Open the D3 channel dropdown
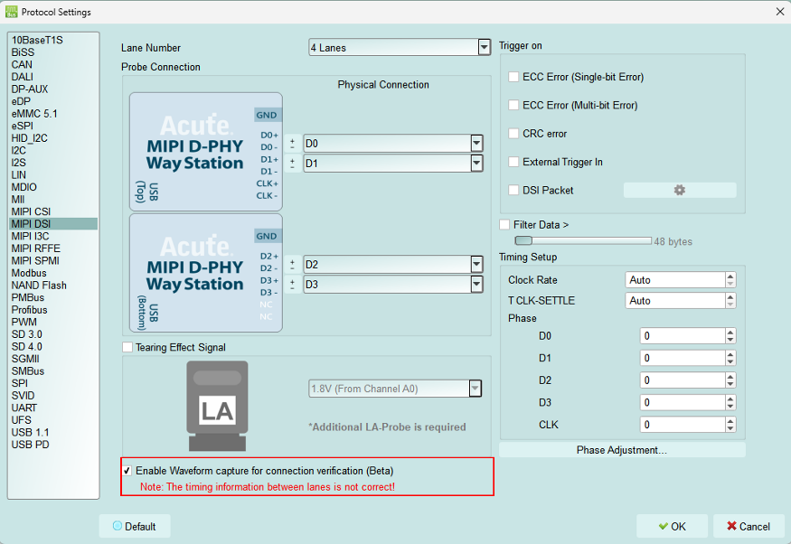Screen dimensions: 791x544 click(x=476, y=285)
